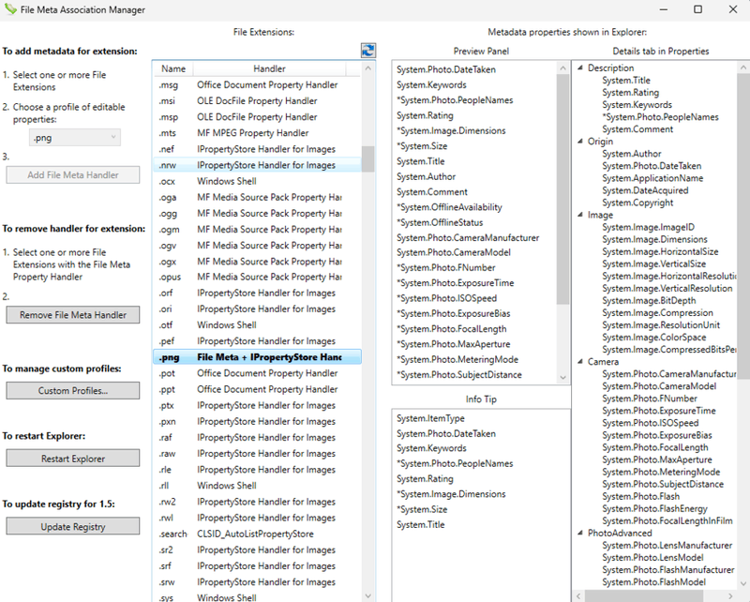This screenshot has width=750, height=602.
Task: Collapse the PhotoAdvanced tree group
Action: tap(580, 534)
